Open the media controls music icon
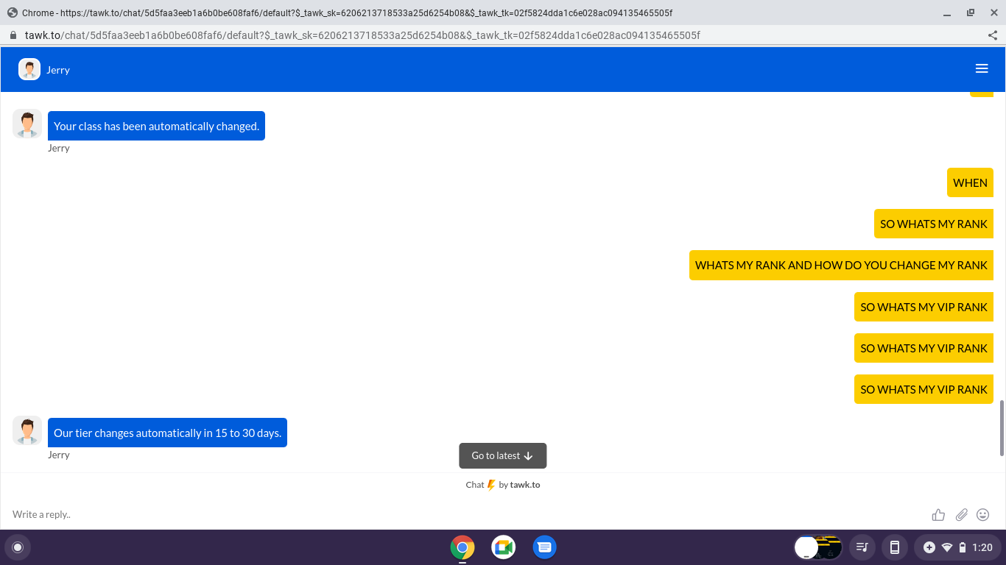This screenshot has height=565, width=1006. pyautogui.click(x=861, y=547)
